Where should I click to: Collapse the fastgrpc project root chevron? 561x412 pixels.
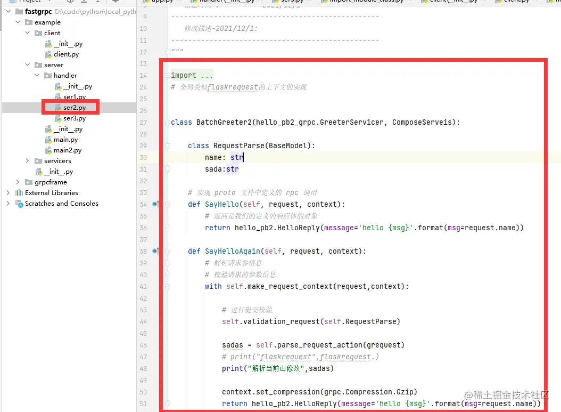(x=8, y=12)
